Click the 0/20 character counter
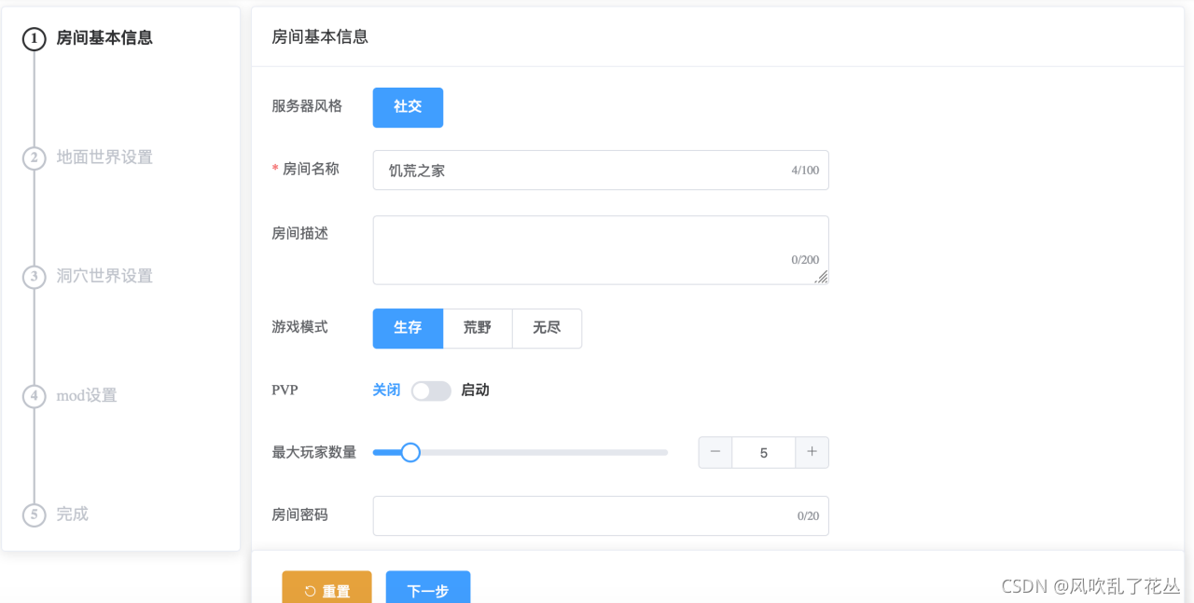The image size is (1194, 603). [x=808, y=516]
